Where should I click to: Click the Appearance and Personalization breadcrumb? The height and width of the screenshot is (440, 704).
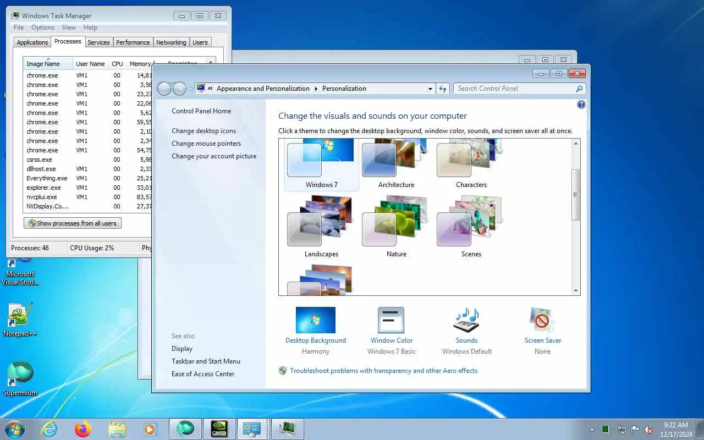point(263,89)
